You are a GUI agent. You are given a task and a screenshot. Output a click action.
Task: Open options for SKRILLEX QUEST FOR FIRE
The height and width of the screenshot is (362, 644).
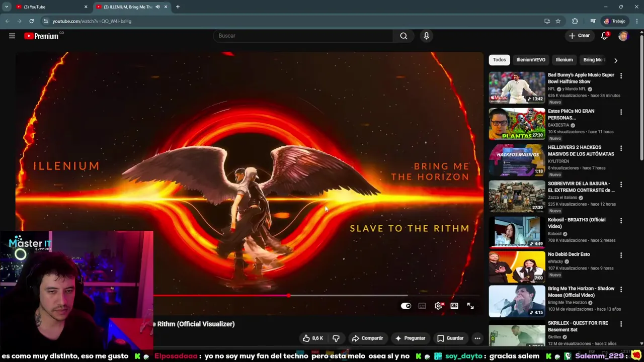point(621,324)
